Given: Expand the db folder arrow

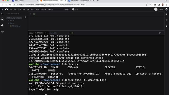Looking at the screenshot, I should 9,23.
